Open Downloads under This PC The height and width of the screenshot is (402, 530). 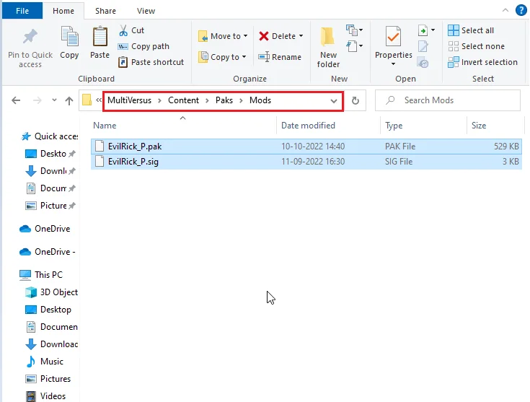point(52,344)
